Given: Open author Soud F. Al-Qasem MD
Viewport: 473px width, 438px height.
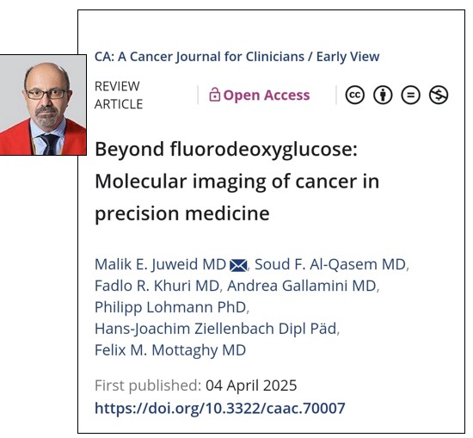Looking at the screenshot, I should pyautogui.click(x=330, y=264).
